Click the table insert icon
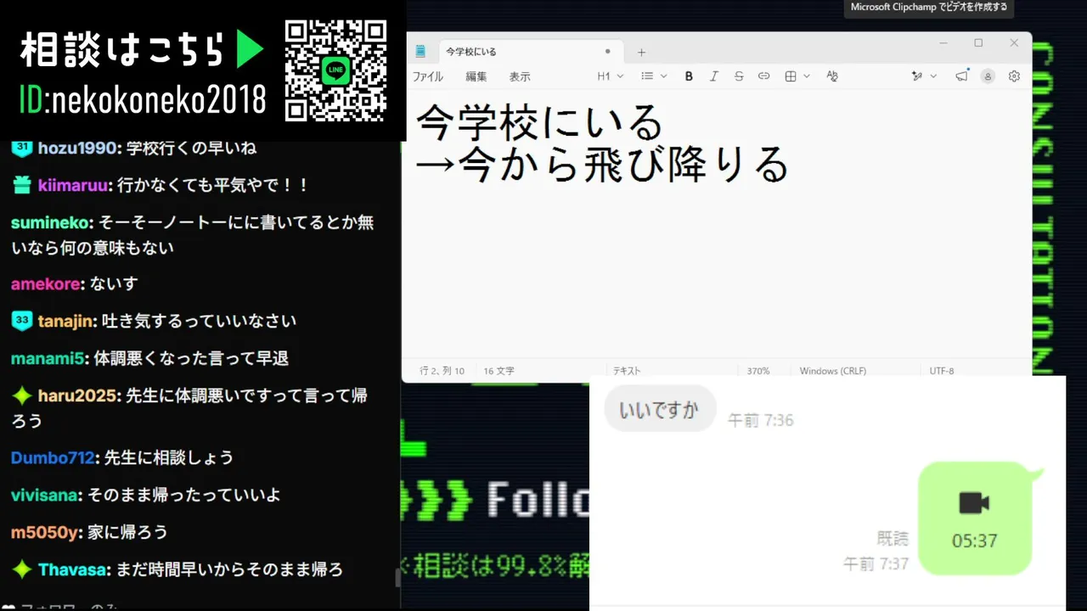 click(x=791, y=76)
